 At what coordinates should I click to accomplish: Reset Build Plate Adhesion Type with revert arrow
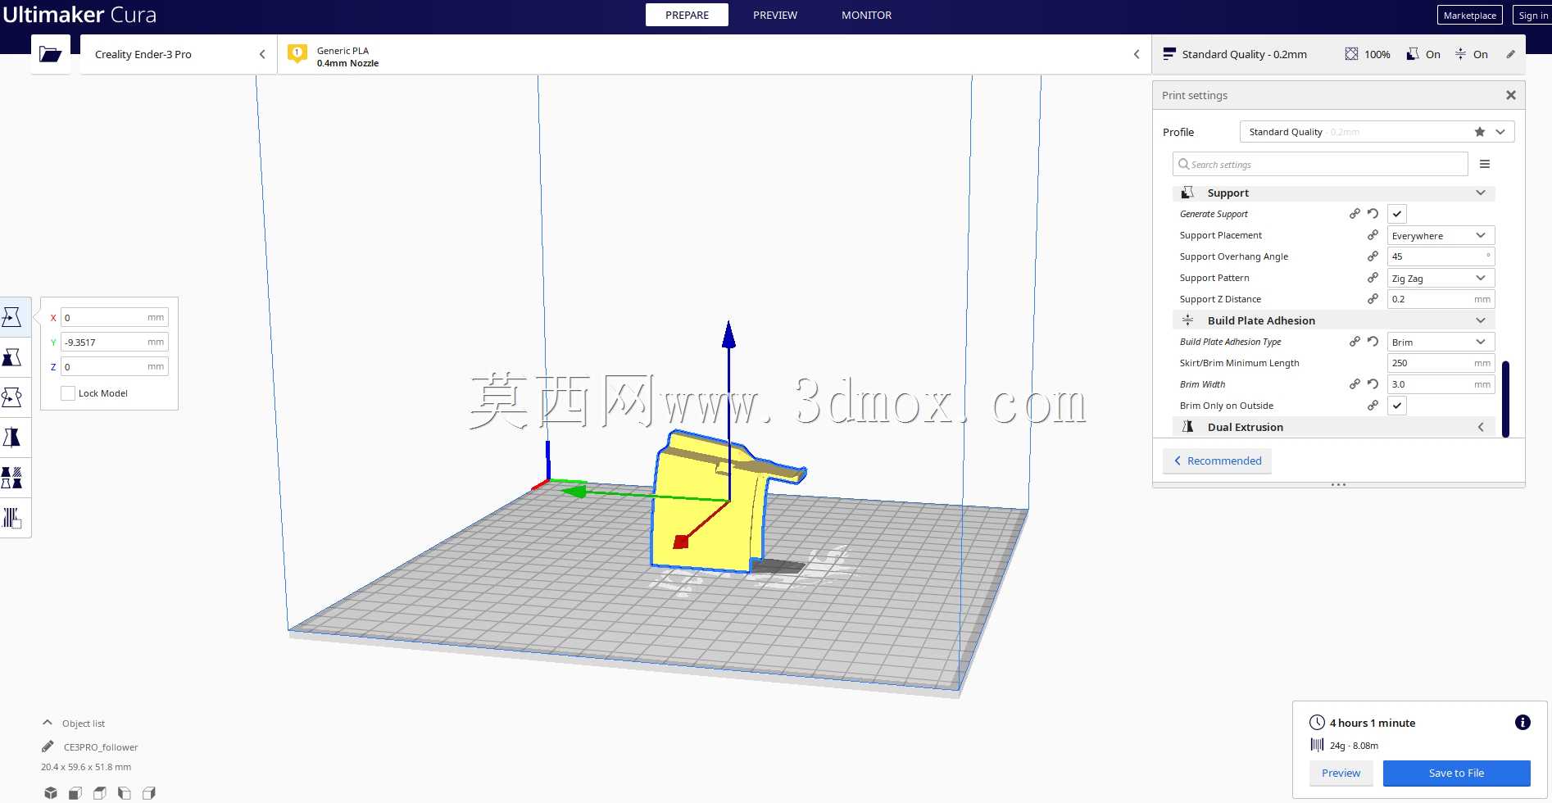(x=1373, y=342)
